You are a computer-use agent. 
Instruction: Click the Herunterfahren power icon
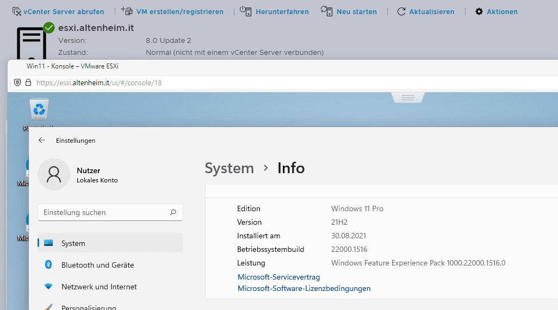tap(245, 11)
